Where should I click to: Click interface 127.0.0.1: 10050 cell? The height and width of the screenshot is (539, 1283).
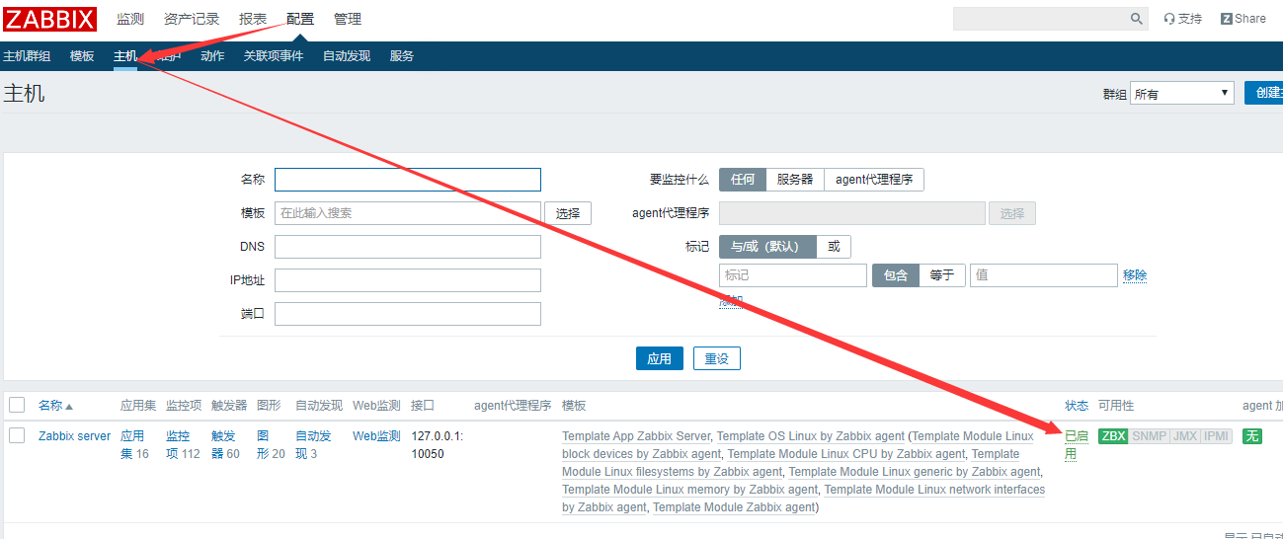[438, 444]
